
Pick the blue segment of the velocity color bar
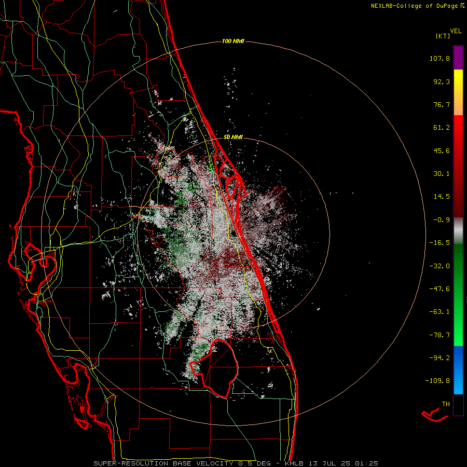(458, 370)
